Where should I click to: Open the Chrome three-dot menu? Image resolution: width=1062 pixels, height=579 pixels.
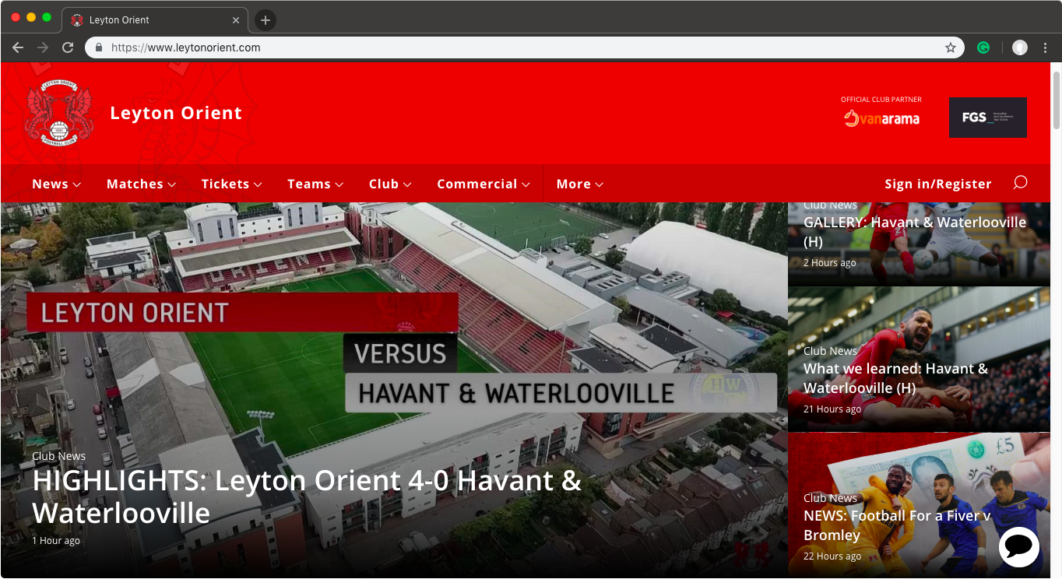pos(1045,47)
